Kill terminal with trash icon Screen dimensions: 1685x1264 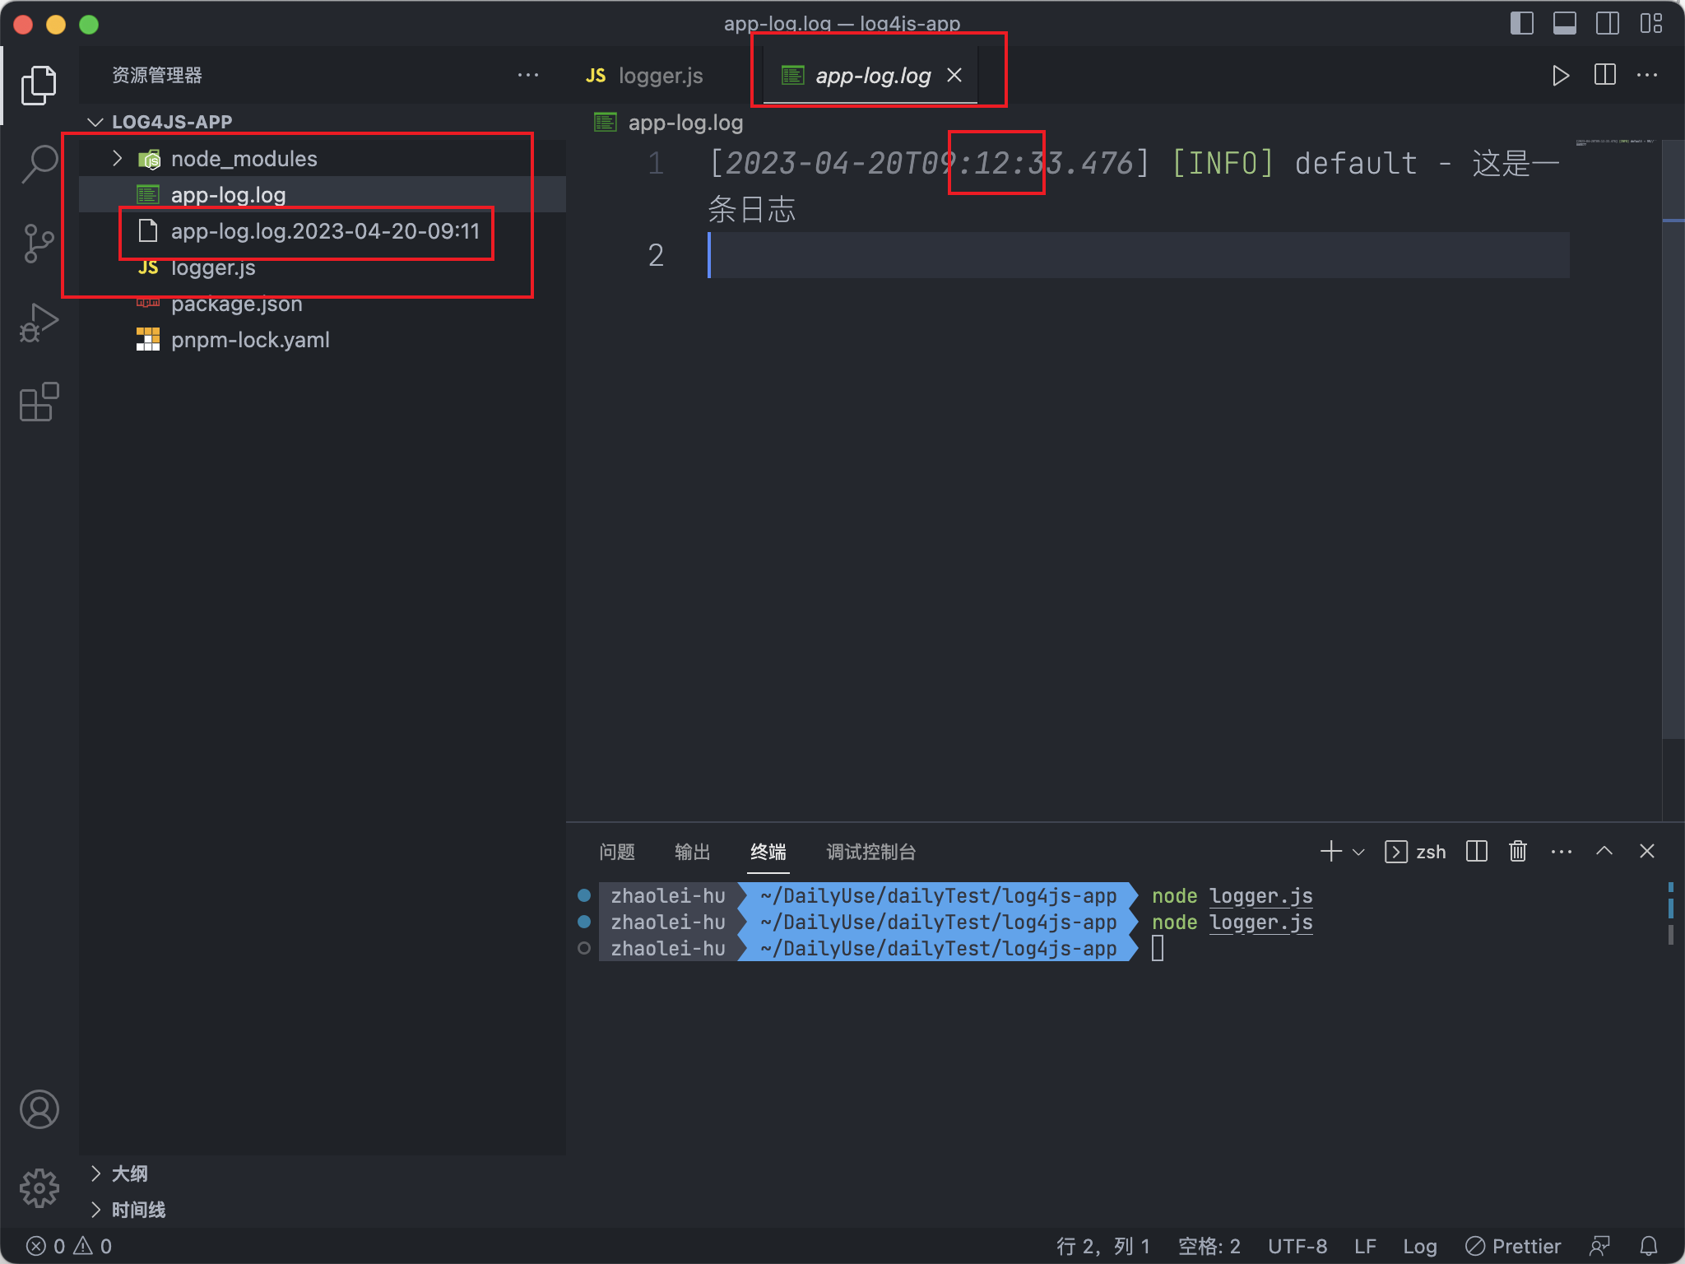[x=1518, y=852]
